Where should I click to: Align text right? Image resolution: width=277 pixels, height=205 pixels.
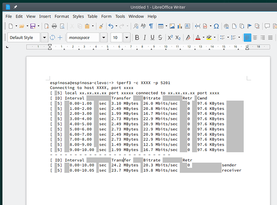coord(263,37)
